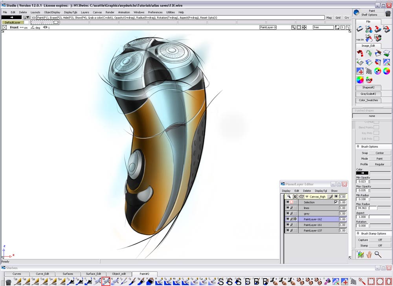Select the highlighted brush icon in Paint#2 shelf
Screen dimensions: 393x286
click(106, 282)
